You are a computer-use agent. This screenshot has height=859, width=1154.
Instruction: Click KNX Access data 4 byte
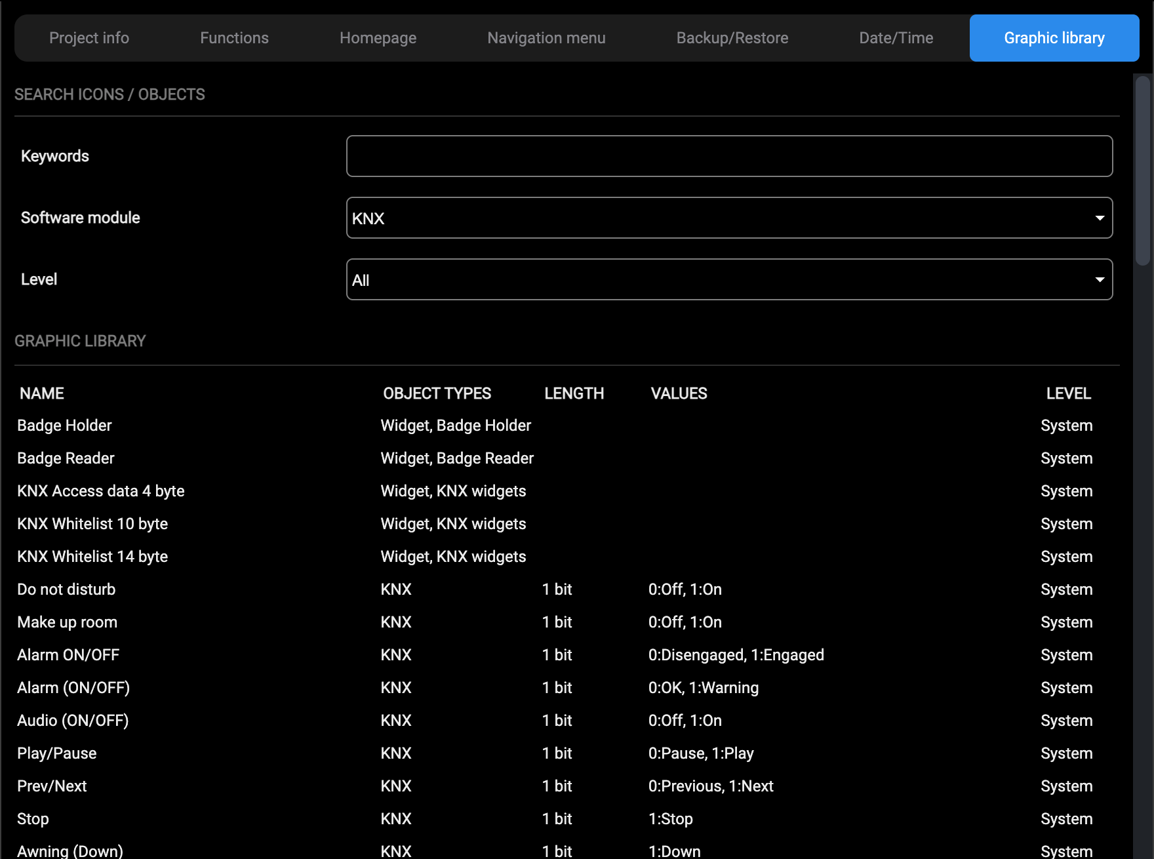pyautogui.click(x=100, y=491)
